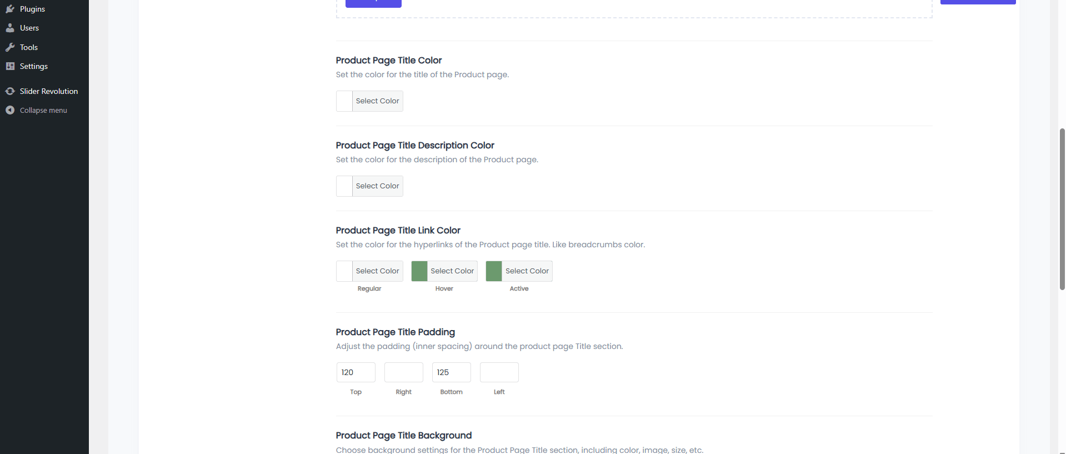This screenshot has width=1066, height=454.
Task: Open the Hover Select Color picker
Action: 452,271
